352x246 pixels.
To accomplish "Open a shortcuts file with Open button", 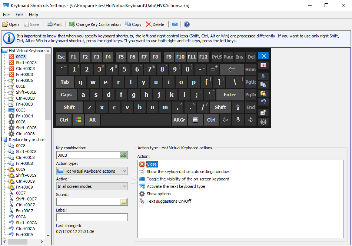I will click(x=10, y=24).
